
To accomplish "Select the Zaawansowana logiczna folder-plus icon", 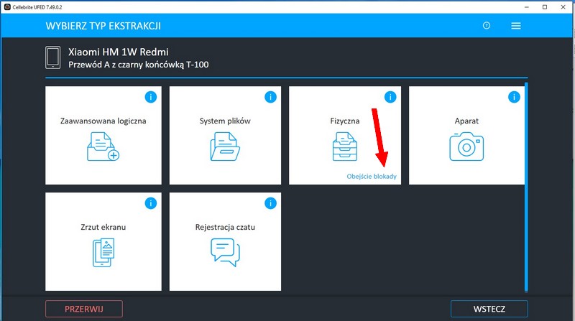I will pos(103,146).
